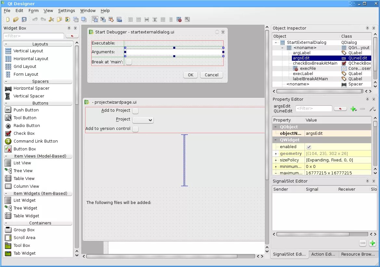Click the Arguments line edit field
This screenshot has width=380, height=267.
pos(174,52)
